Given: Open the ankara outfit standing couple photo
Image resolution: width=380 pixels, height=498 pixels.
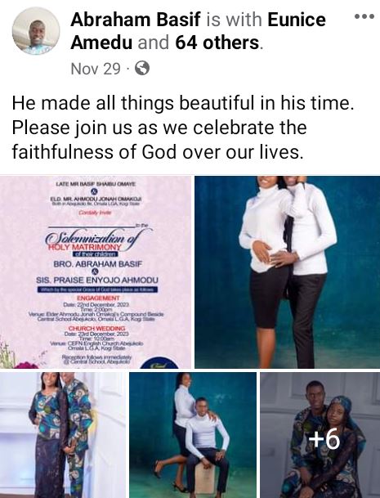Looking at the screenshot, I should point(63,435).
